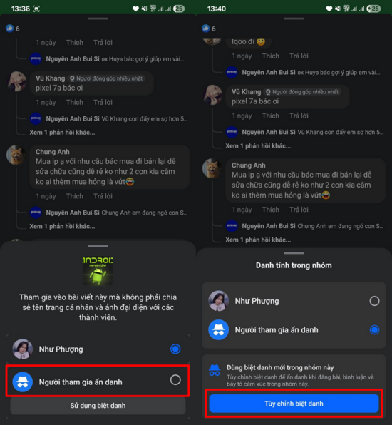Expand 'Xem 1 phản hồi khác' under Chung Anh left
The image size is (392, 425).
click(62, 226)
